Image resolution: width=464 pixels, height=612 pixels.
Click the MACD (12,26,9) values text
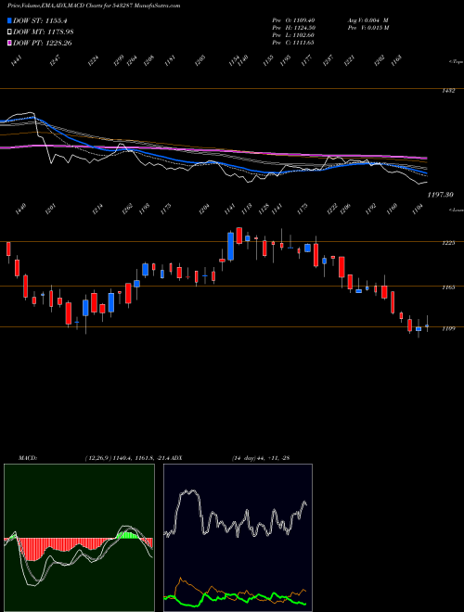(127, 457)
